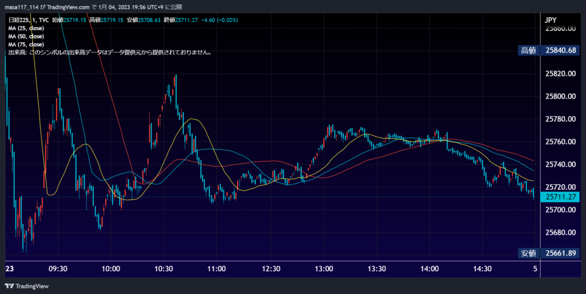This screenshot has width=586, height=294.
Task: Click the current price tag 25711.27
Action: (x=561, y=197)
